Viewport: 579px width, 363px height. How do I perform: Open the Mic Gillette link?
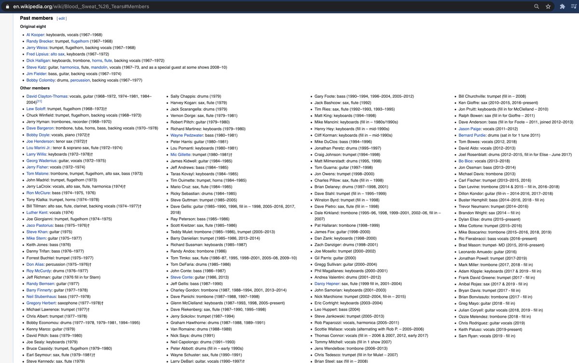pyautogui.click(x=181, y=155)
